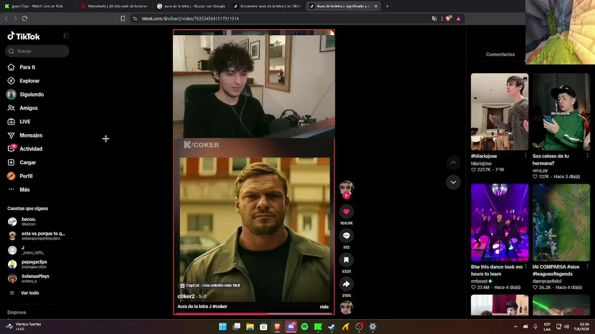Switch to the 'jjoax Clips - Watch Live on Kick' tab
The height and width of the screenshot is (334, 595).
(38, 6)
